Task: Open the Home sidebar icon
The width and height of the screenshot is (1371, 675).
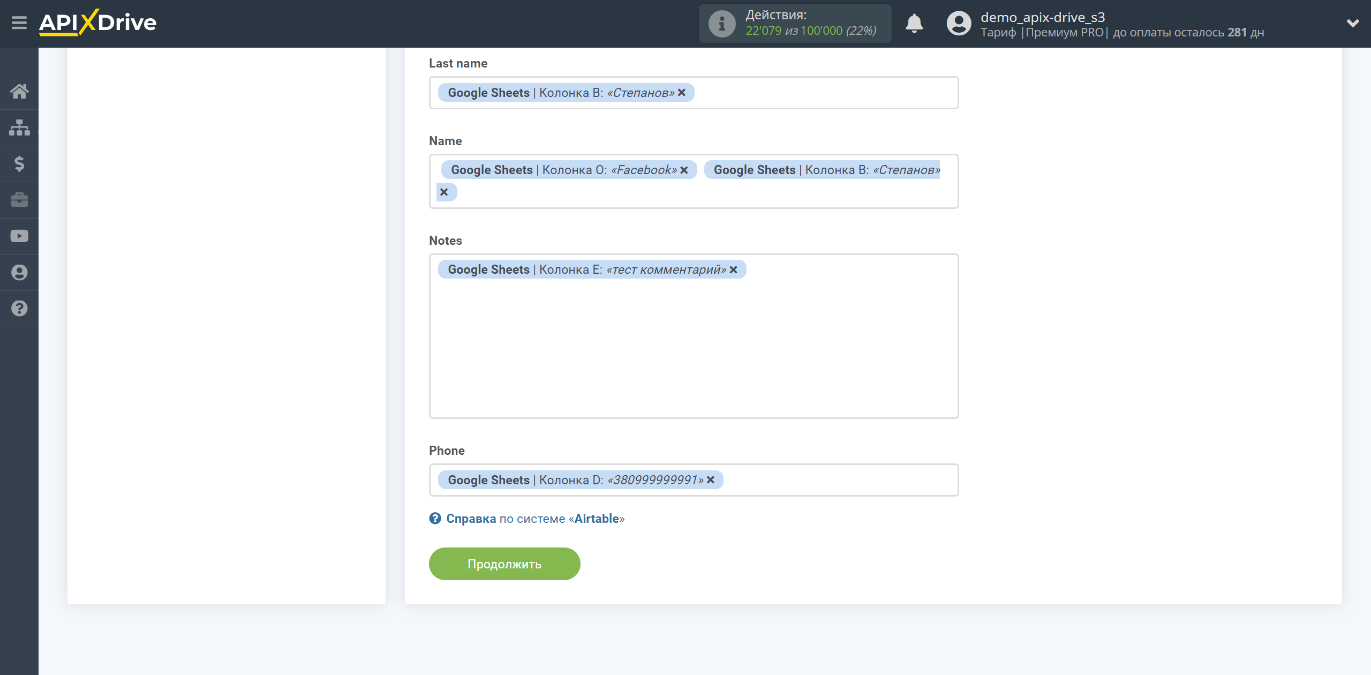Action: tap(19, 91)
